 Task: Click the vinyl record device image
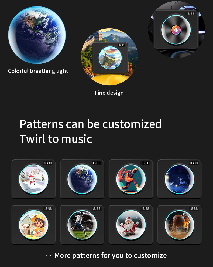(x=176, y=29)
